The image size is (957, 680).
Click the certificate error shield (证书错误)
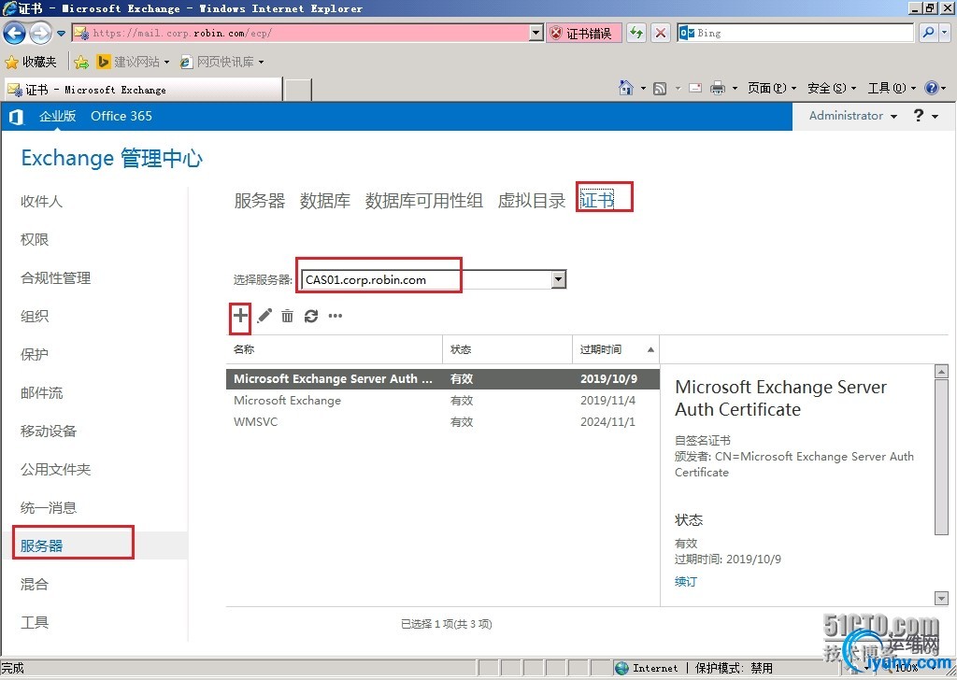(583, 33)
